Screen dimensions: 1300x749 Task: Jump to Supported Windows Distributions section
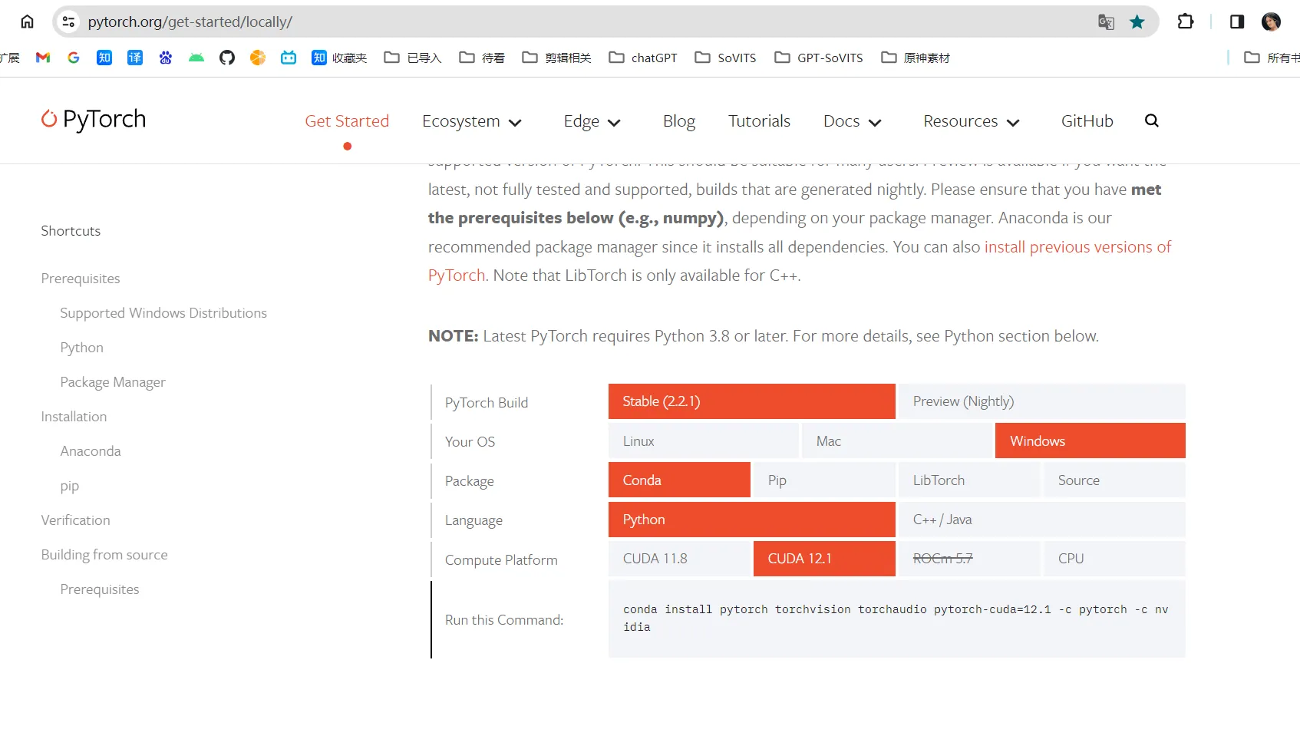click(x=163, y=313)
